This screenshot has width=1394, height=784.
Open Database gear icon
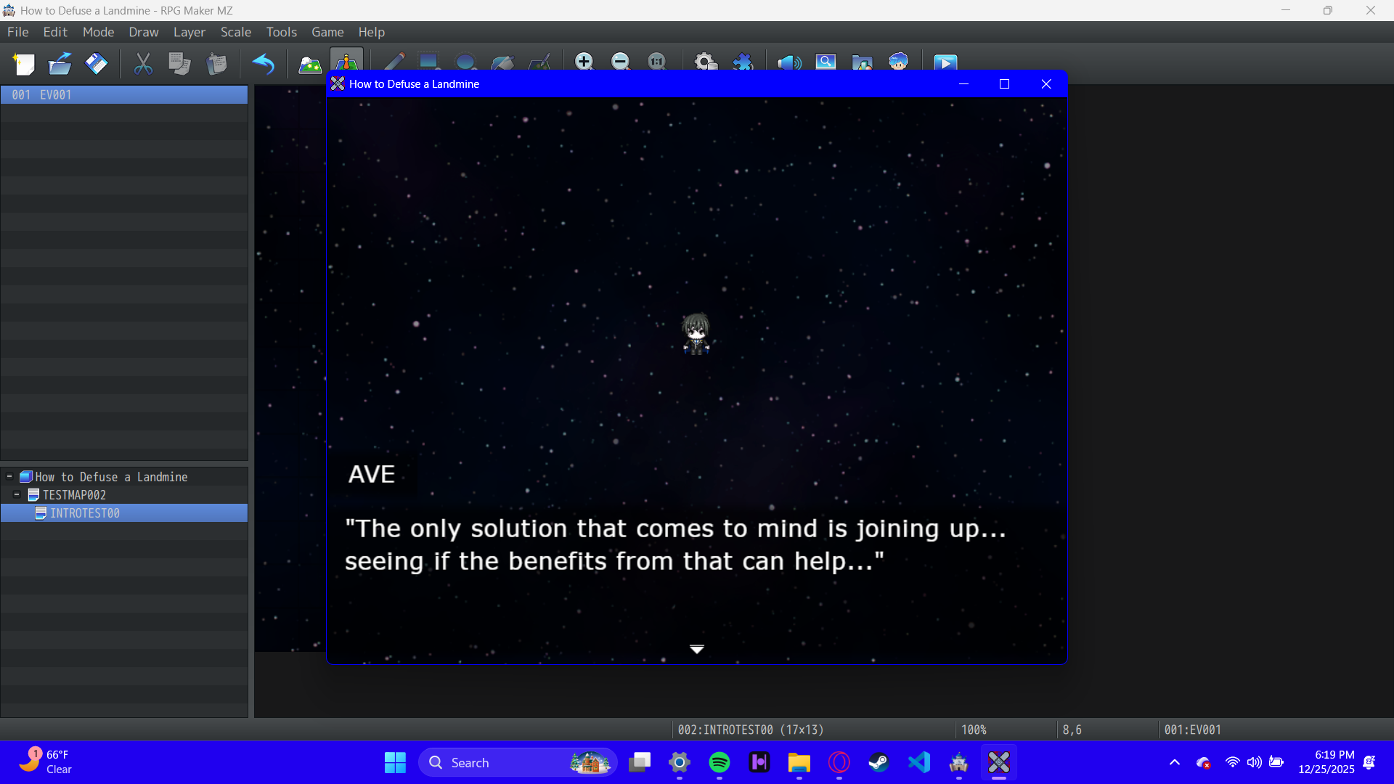(706, 62)
